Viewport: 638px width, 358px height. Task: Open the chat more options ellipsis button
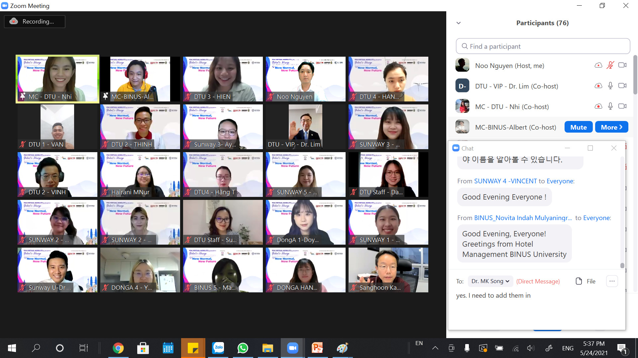point(612,281)
